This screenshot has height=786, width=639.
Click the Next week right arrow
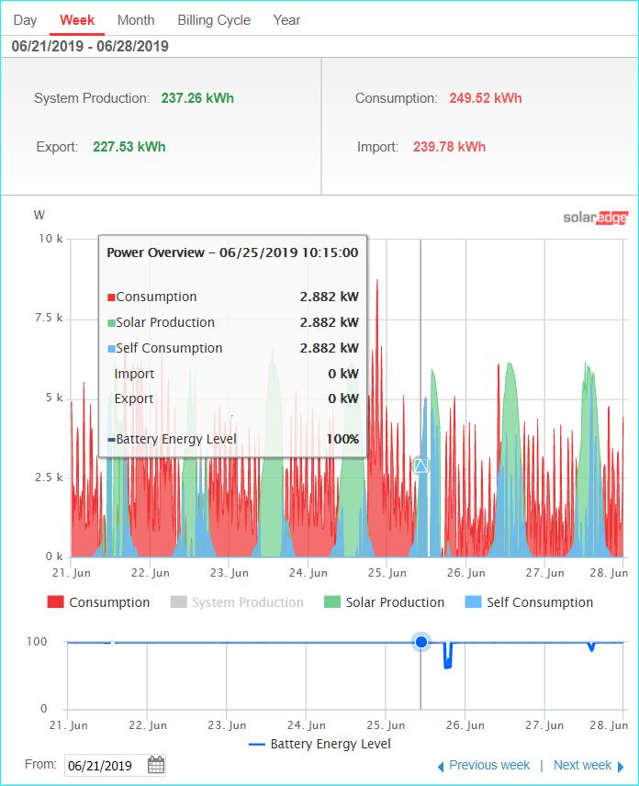621,767
